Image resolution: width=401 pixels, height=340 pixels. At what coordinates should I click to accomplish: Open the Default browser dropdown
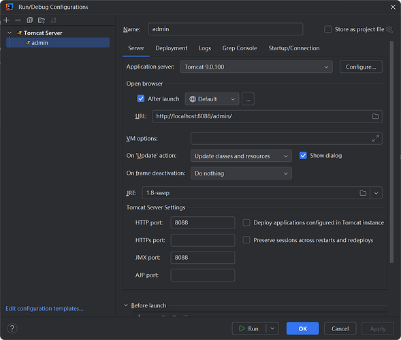coord(212,99)
